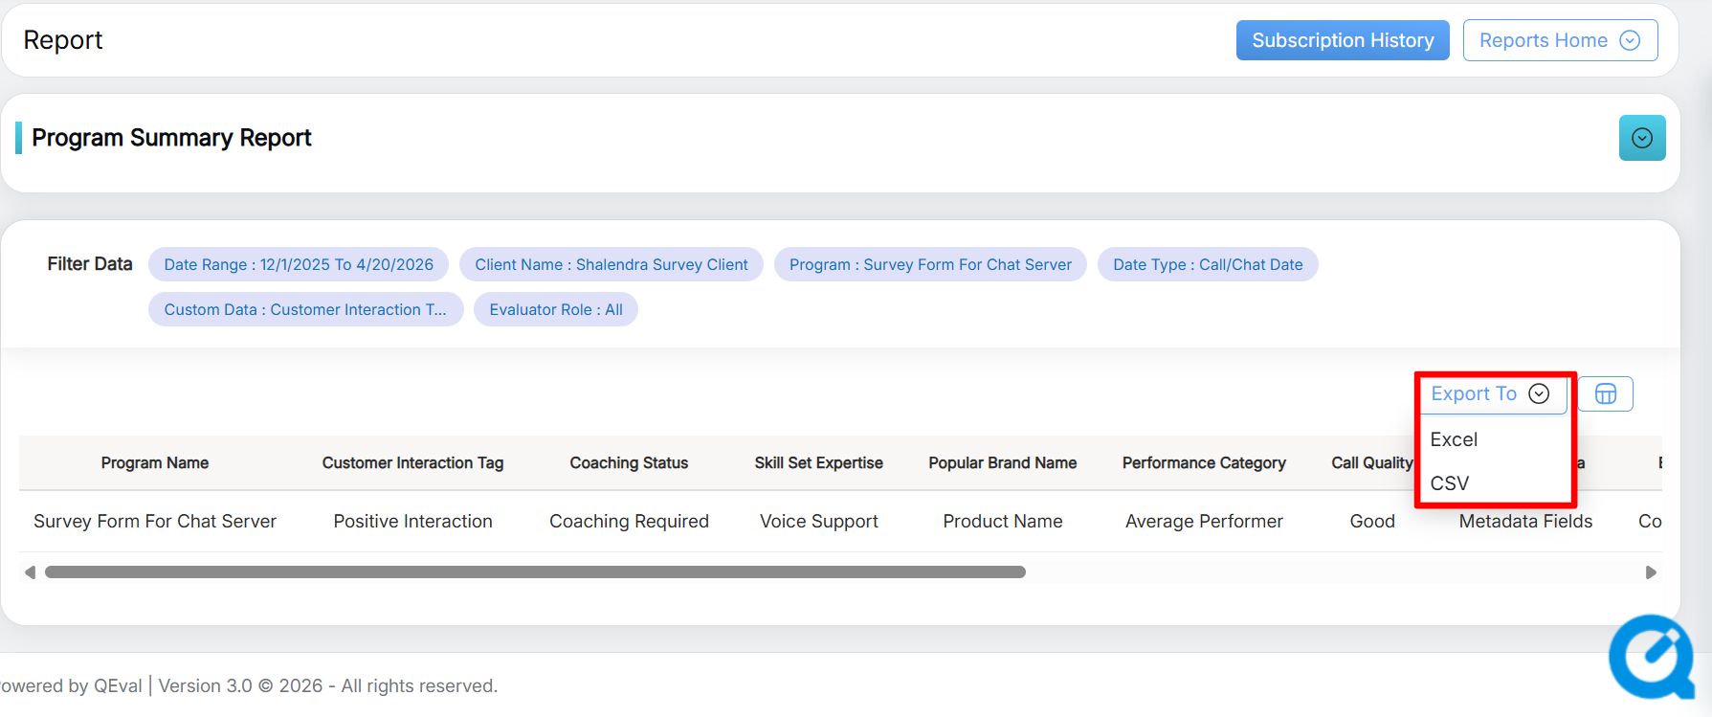Open Subscription History

point(1342,40)
